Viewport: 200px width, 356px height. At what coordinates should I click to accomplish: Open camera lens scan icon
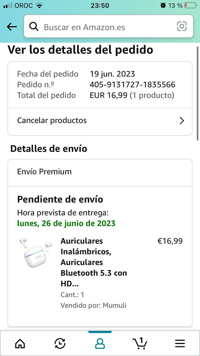tap(182, 26)
